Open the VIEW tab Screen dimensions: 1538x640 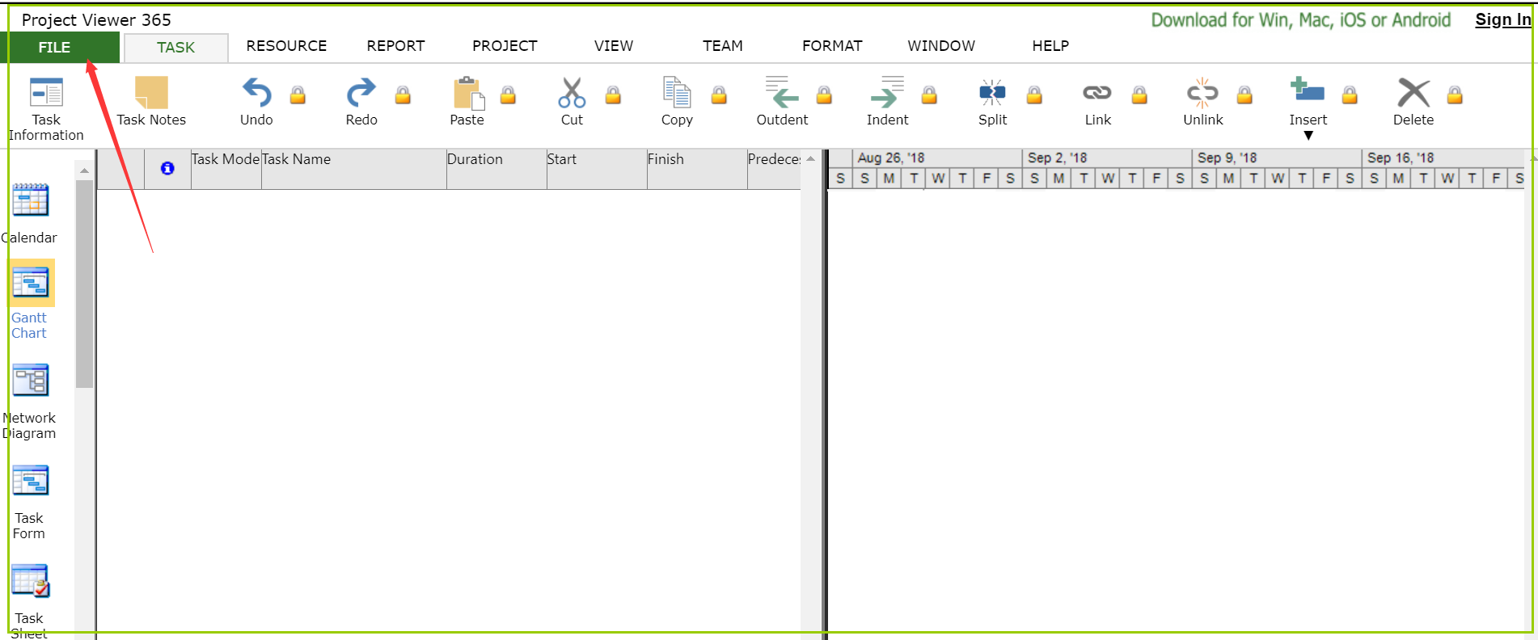pos(614,46)
